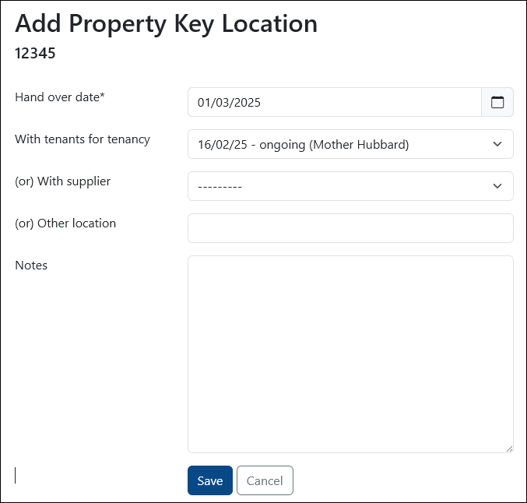Click the Hand over date field showing 01/03/2025

[x=335, y=102]
